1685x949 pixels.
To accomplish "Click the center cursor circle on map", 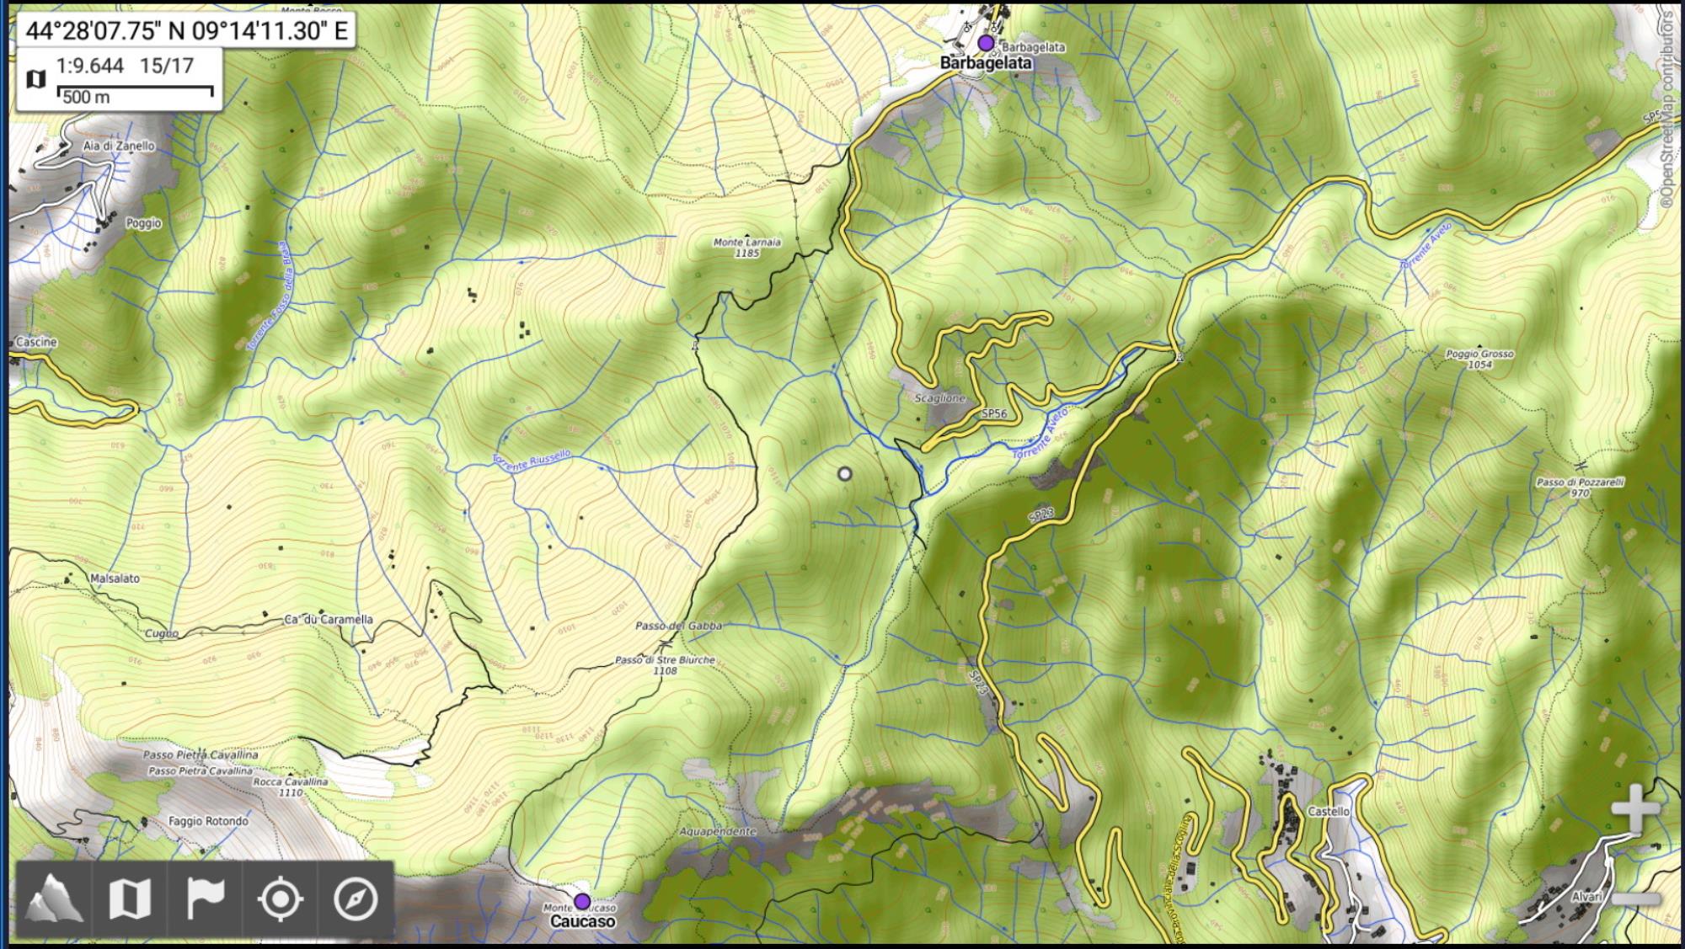I will click(x=844, y=474).
